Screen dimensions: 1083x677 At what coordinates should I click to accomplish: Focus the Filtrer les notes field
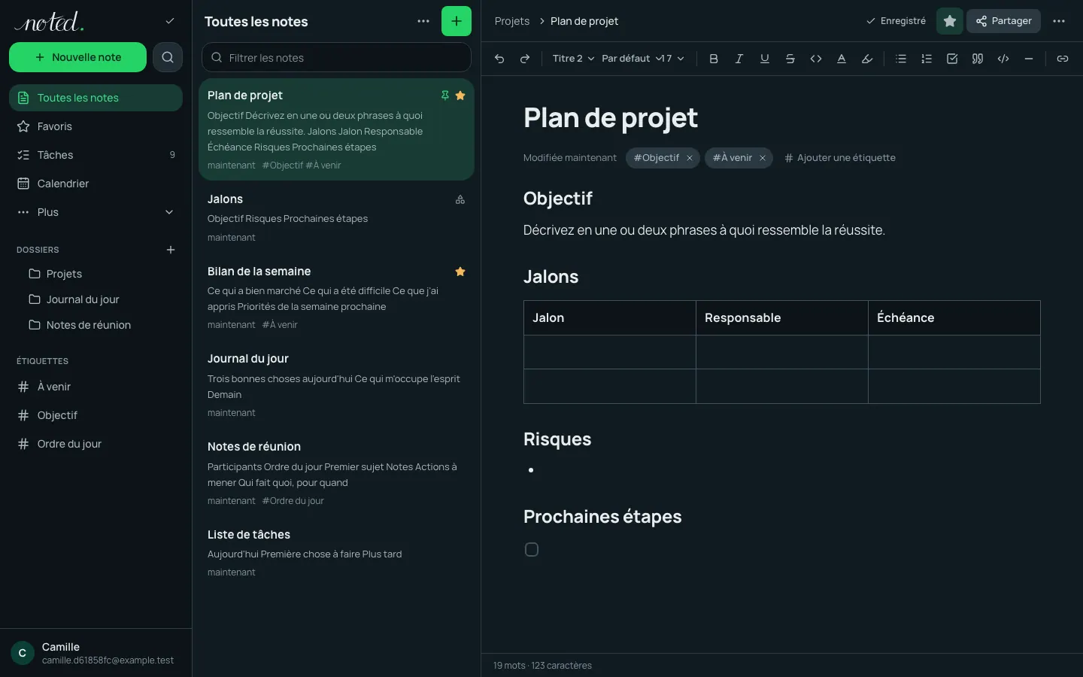click(336, 58)
